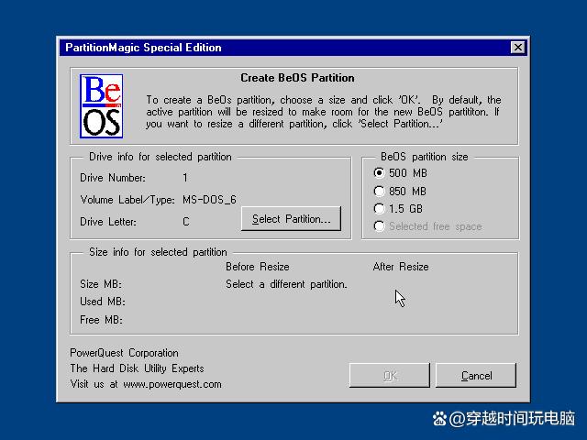Click 'The Hard Disk Utility Experts' text
The image size is (587, 440).
click(137, 368)
